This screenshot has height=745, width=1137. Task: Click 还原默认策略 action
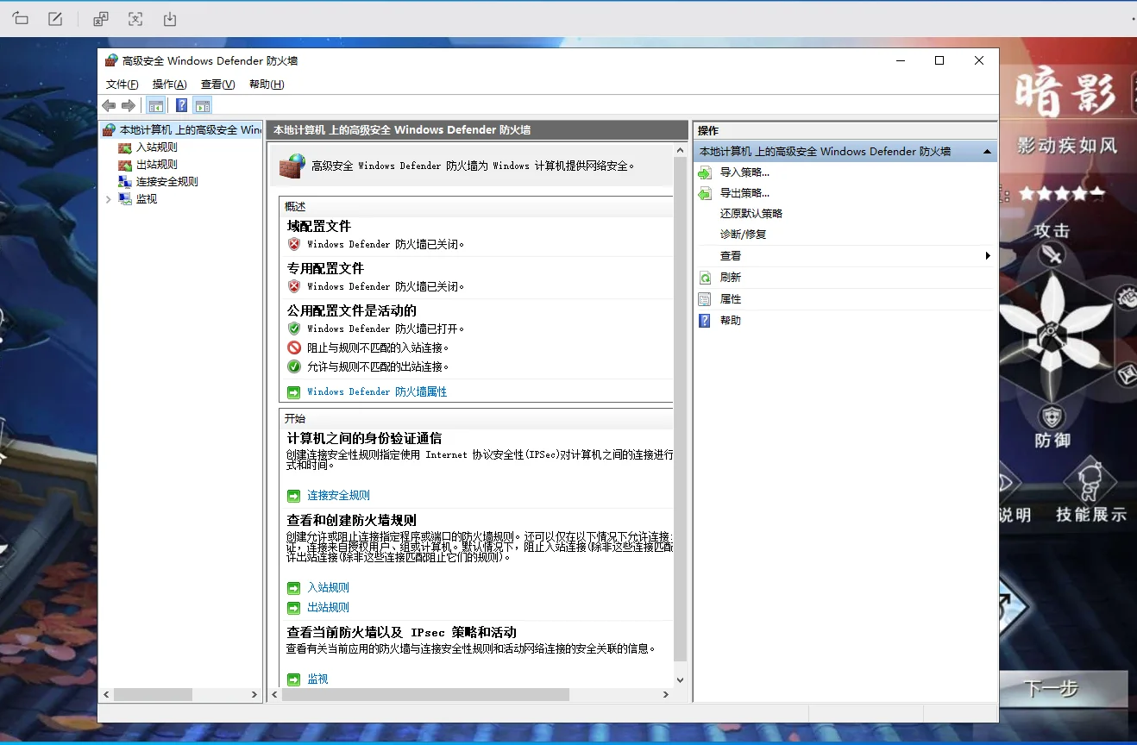click(x=751, y=214)
